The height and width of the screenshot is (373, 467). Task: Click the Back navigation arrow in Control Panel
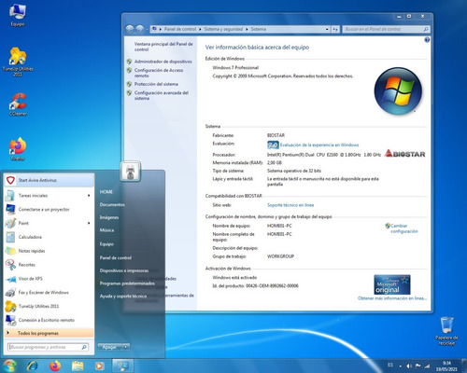130,29
